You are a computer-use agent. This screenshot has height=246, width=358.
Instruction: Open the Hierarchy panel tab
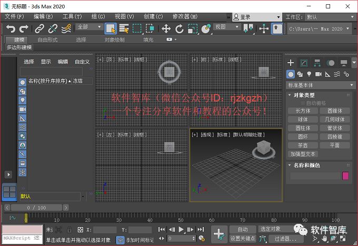coord(317,63)
